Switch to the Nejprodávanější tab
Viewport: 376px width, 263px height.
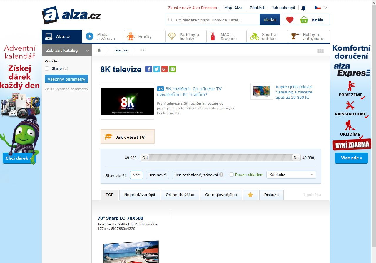(139, 195)
